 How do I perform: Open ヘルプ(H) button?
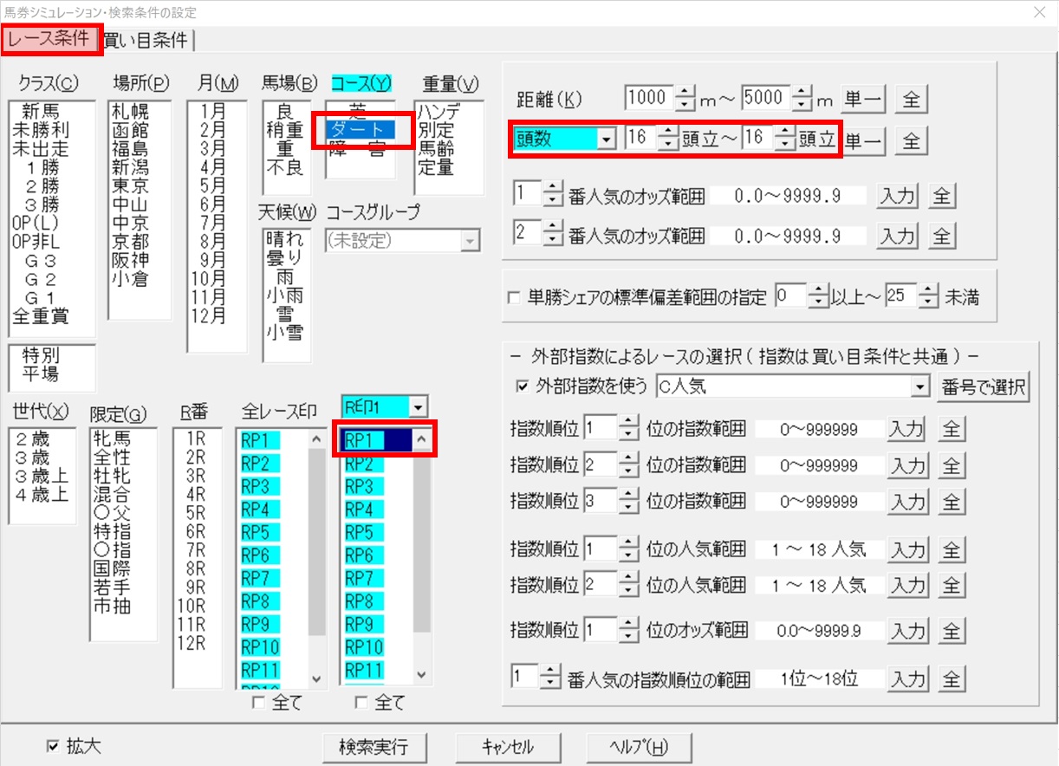pyautogui.click(x=627, y=747)
